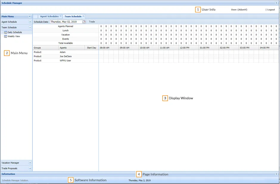Screen dimensions: 280x184
Task: Click the Logout link
Action: tap(271, 10)
